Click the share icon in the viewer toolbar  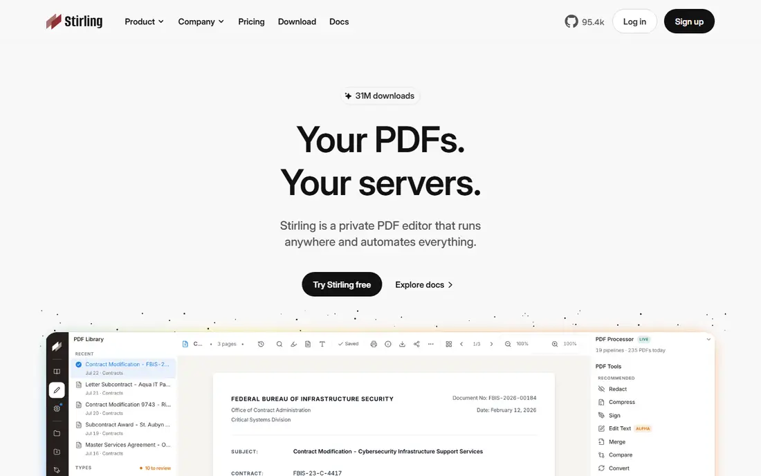coord(416,344)
